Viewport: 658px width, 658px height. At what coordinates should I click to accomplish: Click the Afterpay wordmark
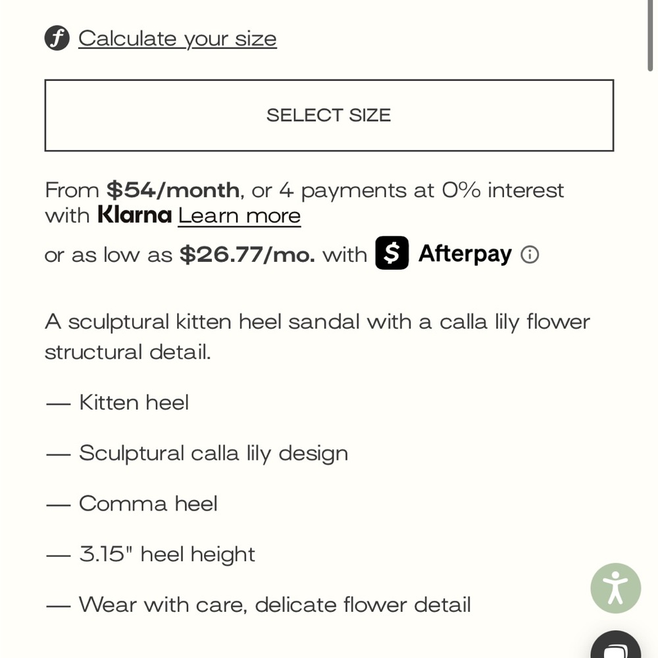tap(465, 254)
